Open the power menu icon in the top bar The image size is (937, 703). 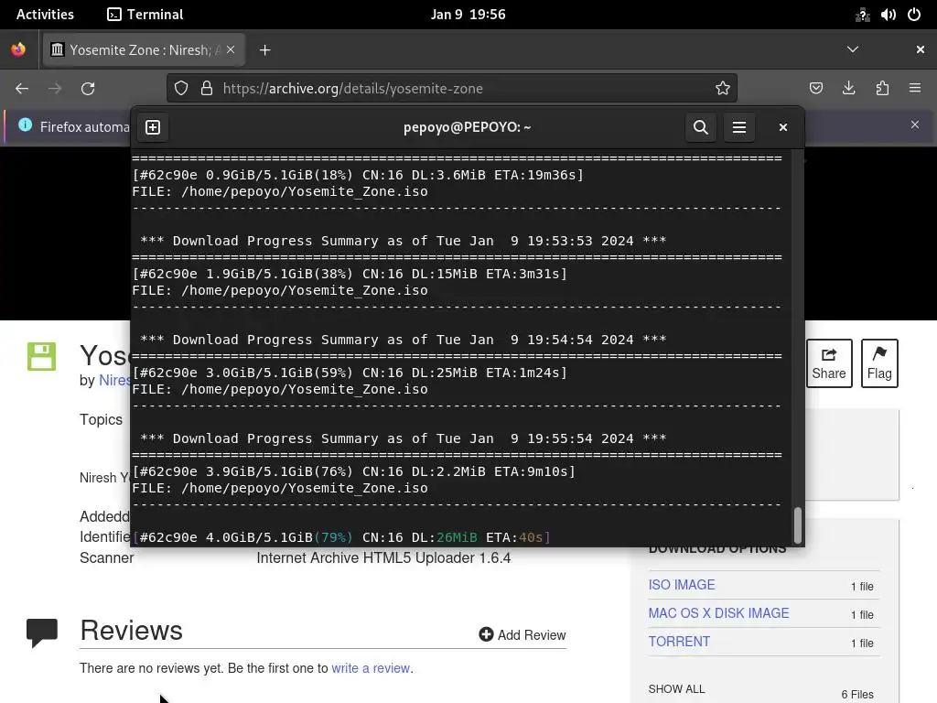(x=914, y=15)
